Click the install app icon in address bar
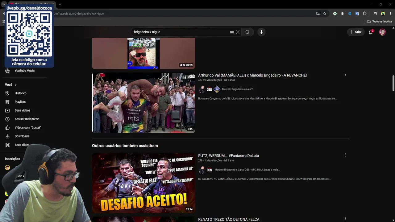This screenshot has height=222, width=395. (x=318, y=14)
